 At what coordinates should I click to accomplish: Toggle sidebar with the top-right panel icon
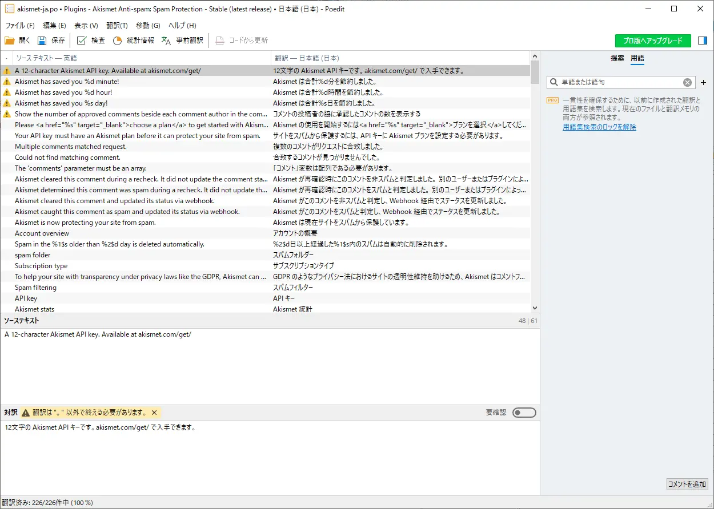coord(703,41)
